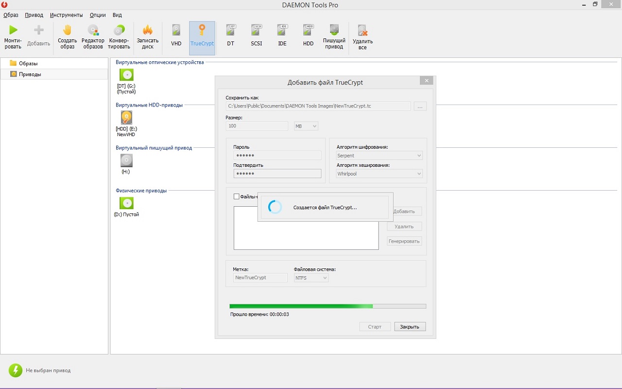Select Образы folder in the left panel
Viewport: 622px width, 389px height.
pos(28,63)
